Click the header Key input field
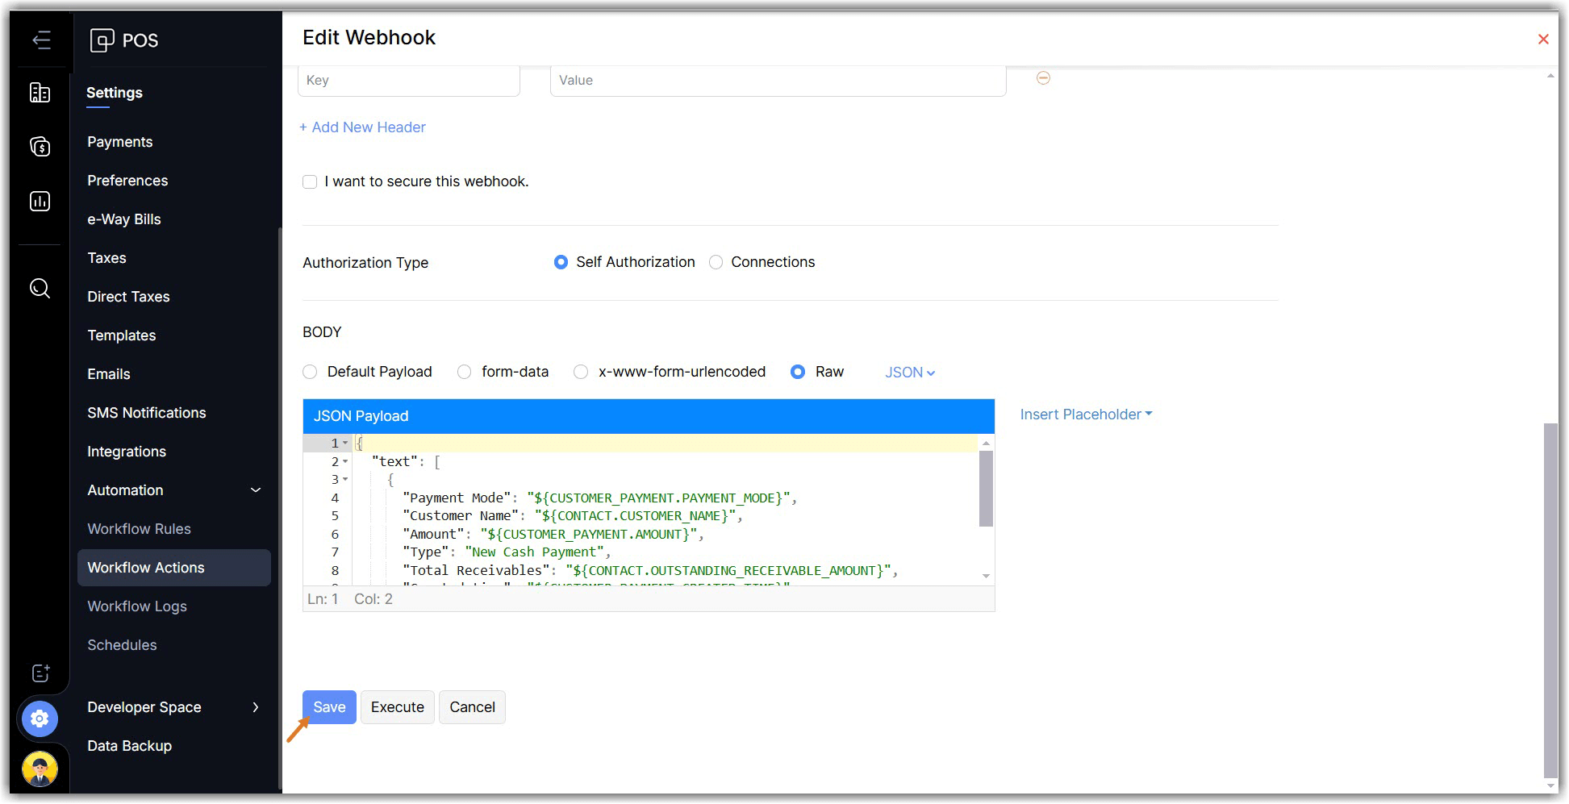The width and height of the screenshot is (1569, 804). 408,81
